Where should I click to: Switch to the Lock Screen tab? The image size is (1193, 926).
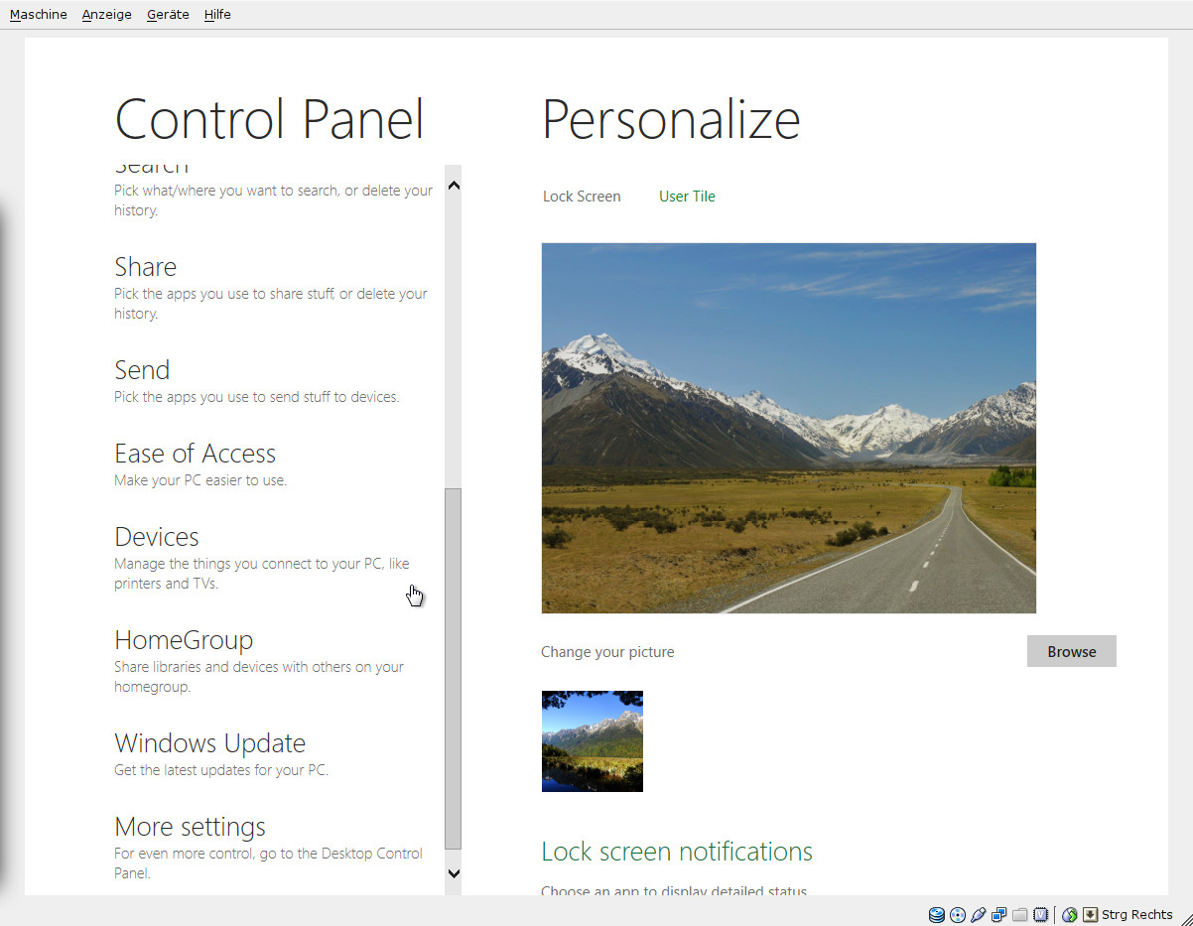[582, 197]
